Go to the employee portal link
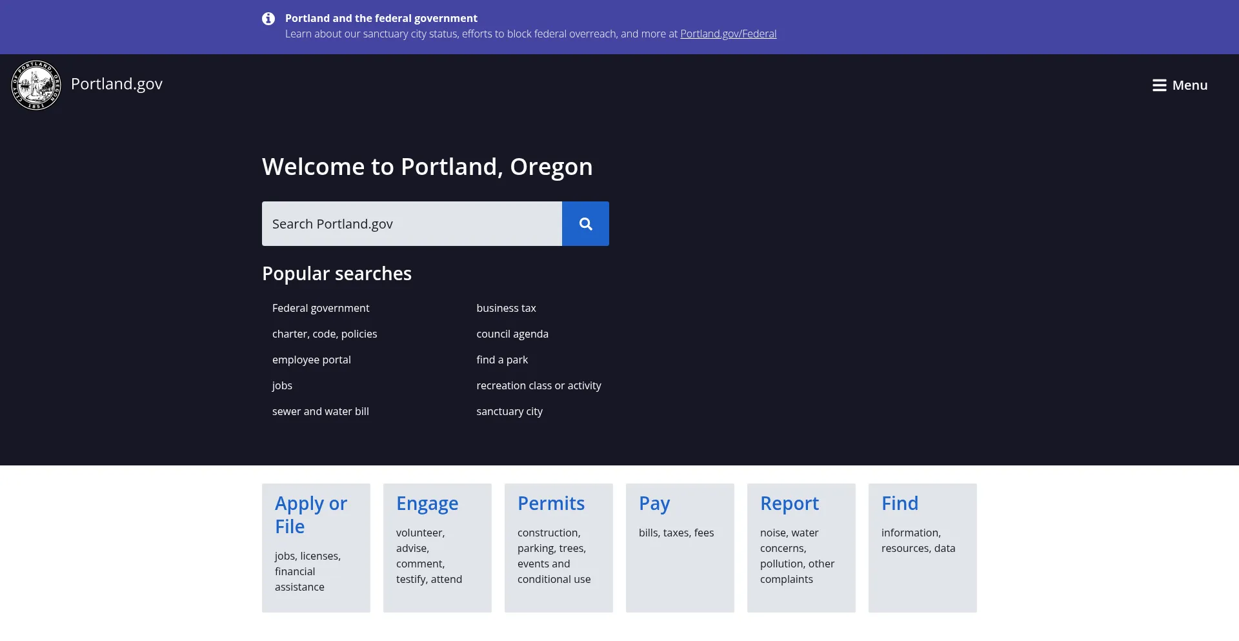Screen dimensions: 1239x641 coord(312,360)
